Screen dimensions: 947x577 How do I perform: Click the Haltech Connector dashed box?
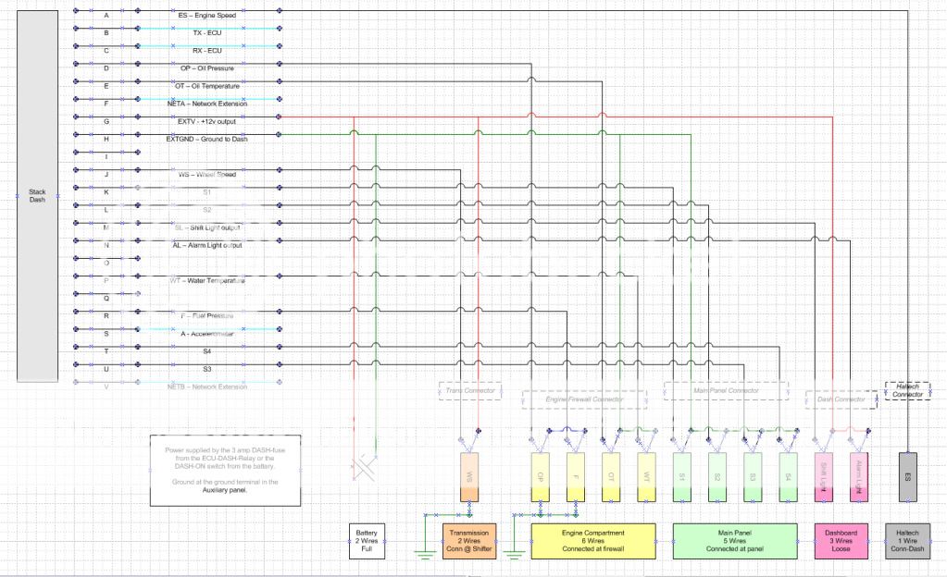(908, 390)
